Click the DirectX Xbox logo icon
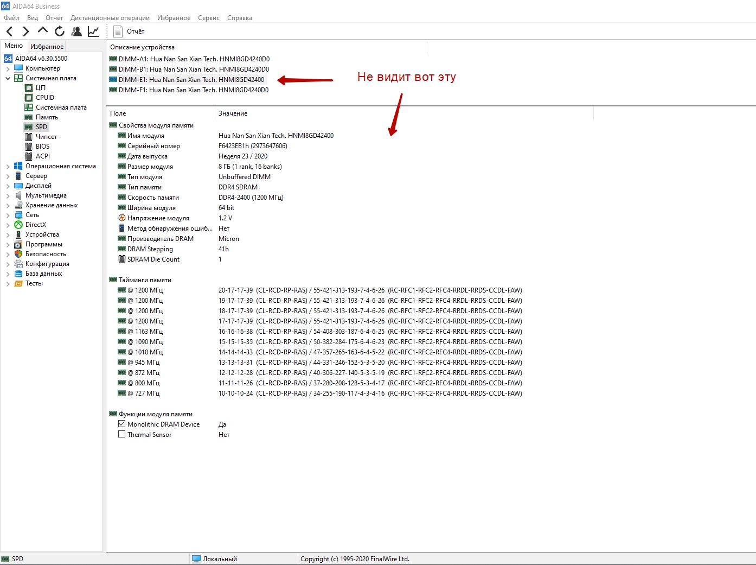756x565 pixels. pos(18,225)
